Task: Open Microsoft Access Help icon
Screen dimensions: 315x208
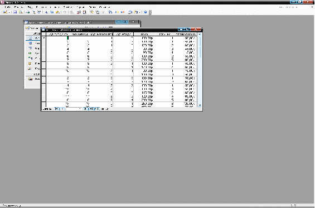Action: [x=146, y=12]
